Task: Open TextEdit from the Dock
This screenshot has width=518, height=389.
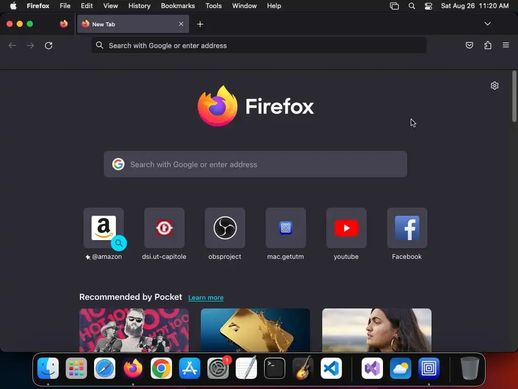Action: (246, 368)
